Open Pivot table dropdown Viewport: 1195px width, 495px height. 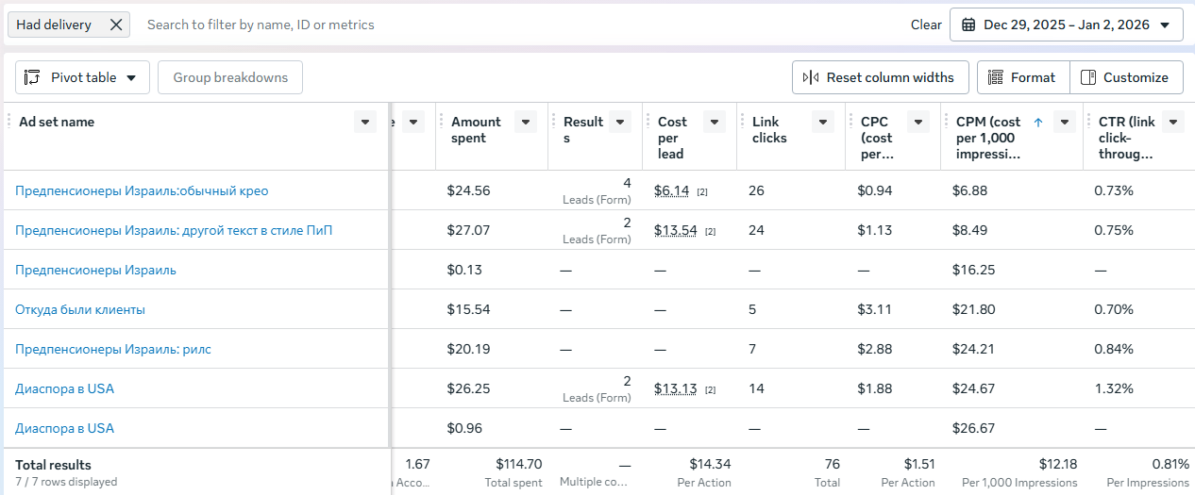(82, 77)
